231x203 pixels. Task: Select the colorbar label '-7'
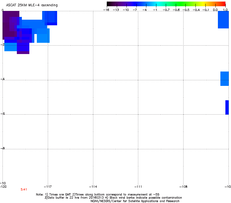tap(135, 10)
